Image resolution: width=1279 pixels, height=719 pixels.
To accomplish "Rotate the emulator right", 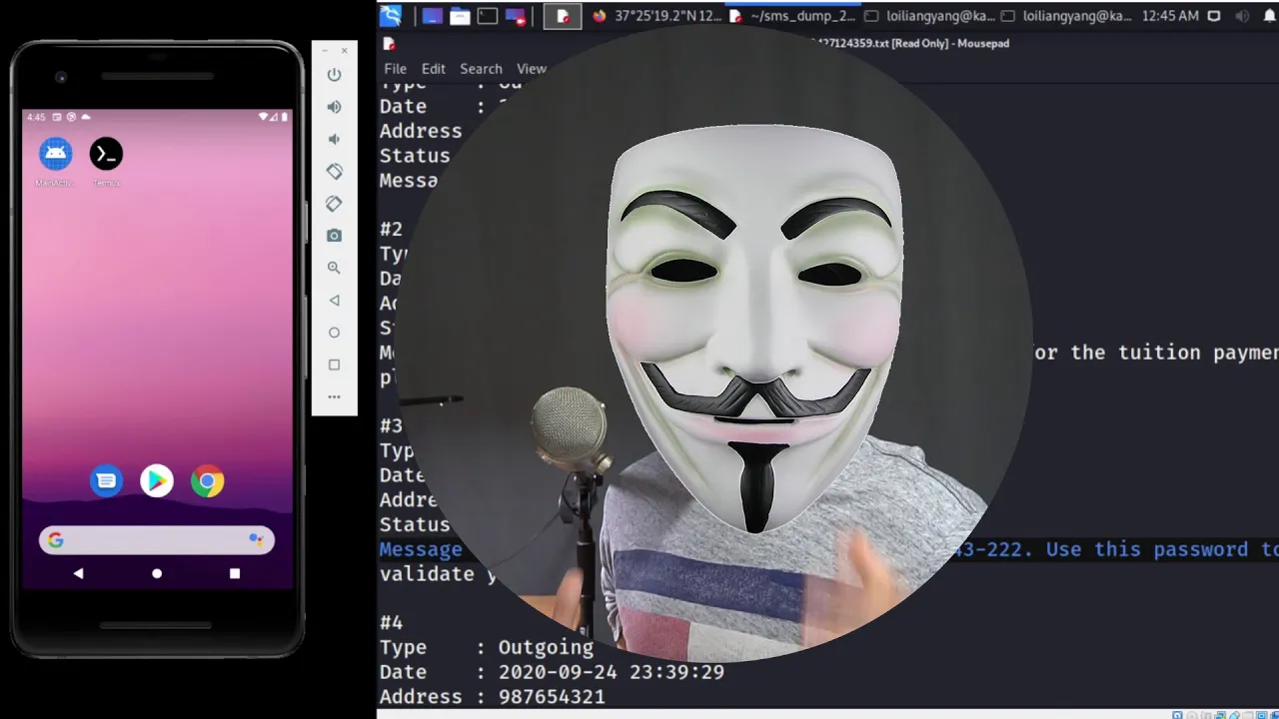I will tap(334, 204).
